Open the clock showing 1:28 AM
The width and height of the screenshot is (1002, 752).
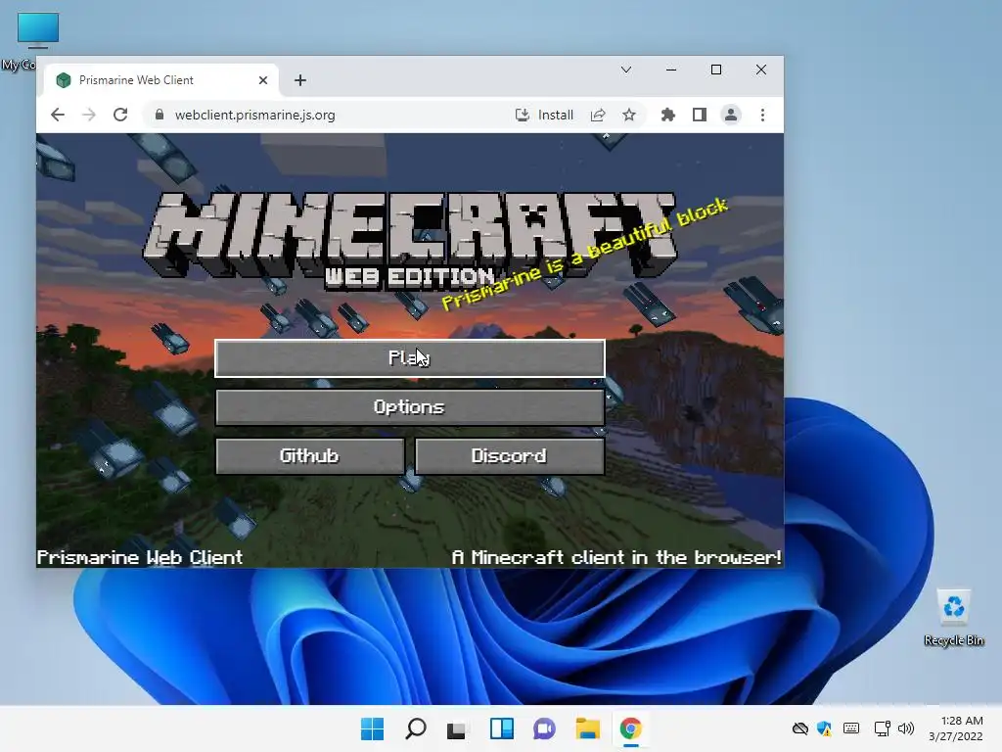(x=956, y=728)
